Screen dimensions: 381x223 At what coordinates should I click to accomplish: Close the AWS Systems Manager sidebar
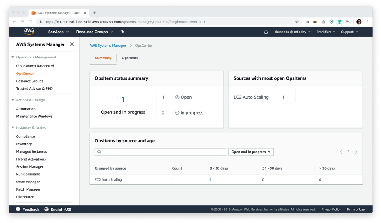click(72, 44)
